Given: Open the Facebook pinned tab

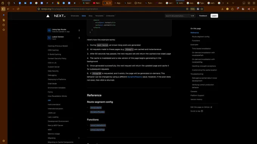Looking at the screenshot, I should click(x=20, y=3).
